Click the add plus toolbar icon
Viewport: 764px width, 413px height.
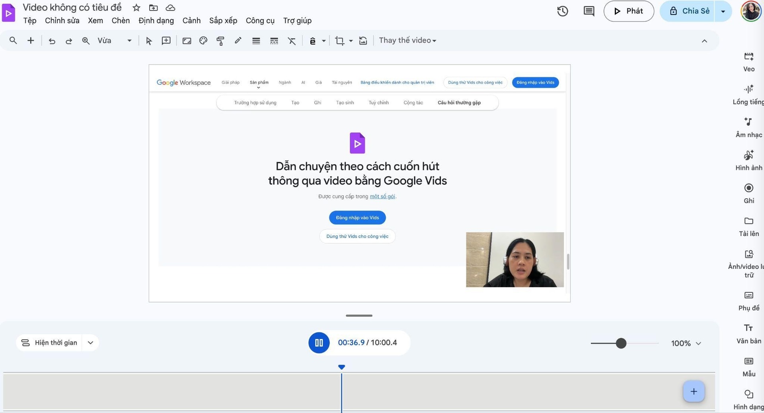click(x=31, y=41)
